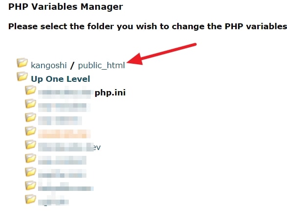Click the folder icon directly below the "ev" entry

pos(30,158)
